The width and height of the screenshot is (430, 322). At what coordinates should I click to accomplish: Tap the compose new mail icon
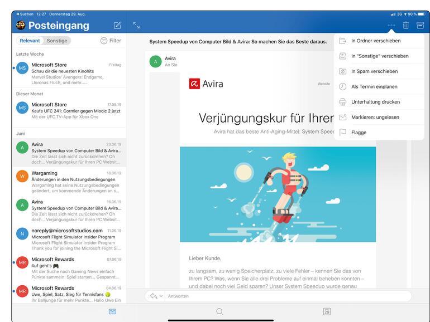click(x=117, y=26)
